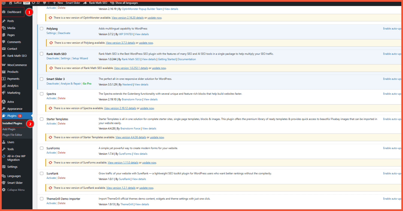Viewport: 403px width, 211px height.
Task: Open the Installed Plugins submenu item
Action: [x=12, y=123]
